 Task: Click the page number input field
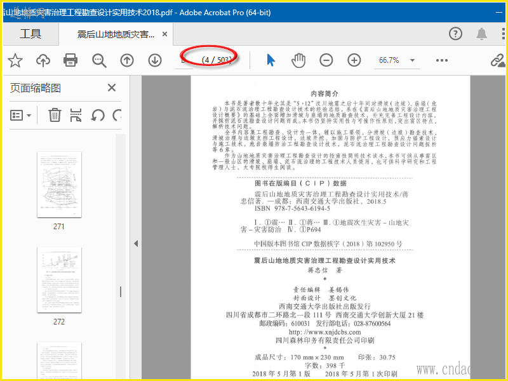tap(184, 60)
